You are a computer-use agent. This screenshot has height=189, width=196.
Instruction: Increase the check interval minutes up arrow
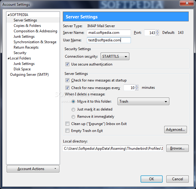(x=137, y=86)
